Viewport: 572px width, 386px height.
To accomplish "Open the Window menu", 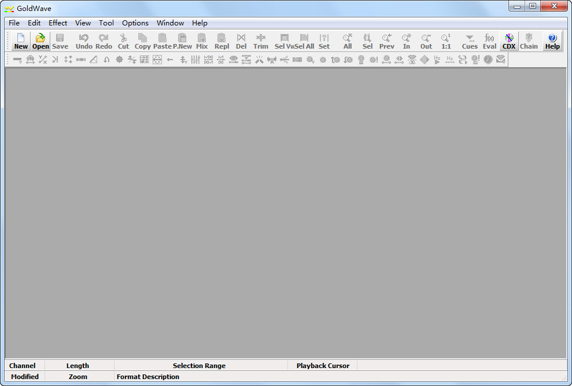I will (170, 23).
